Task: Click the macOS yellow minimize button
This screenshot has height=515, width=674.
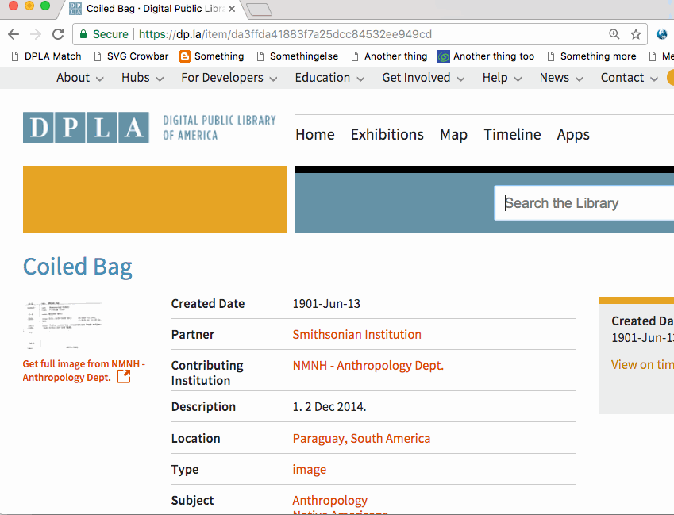Action: (29, 6)
